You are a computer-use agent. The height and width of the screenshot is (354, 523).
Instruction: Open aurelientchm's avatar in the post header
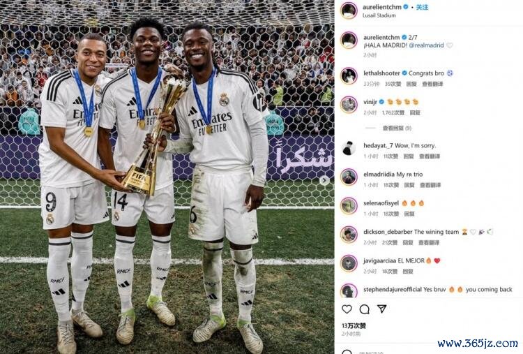[349, 10]
